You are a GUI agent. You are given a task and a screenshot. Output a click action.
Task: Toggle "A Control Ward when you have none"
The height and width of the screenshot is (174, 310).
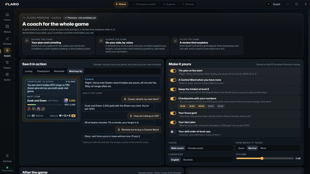point(173,80)
